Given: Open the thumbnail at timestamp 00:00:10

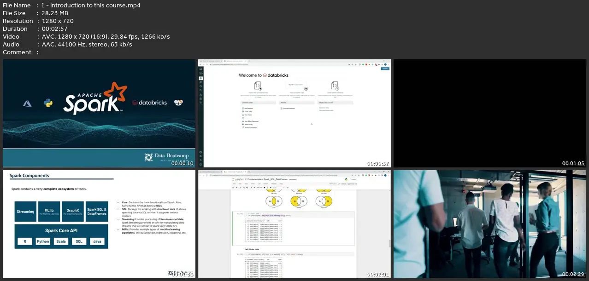Looking at the screenshot, I should (x=99, y=113).
